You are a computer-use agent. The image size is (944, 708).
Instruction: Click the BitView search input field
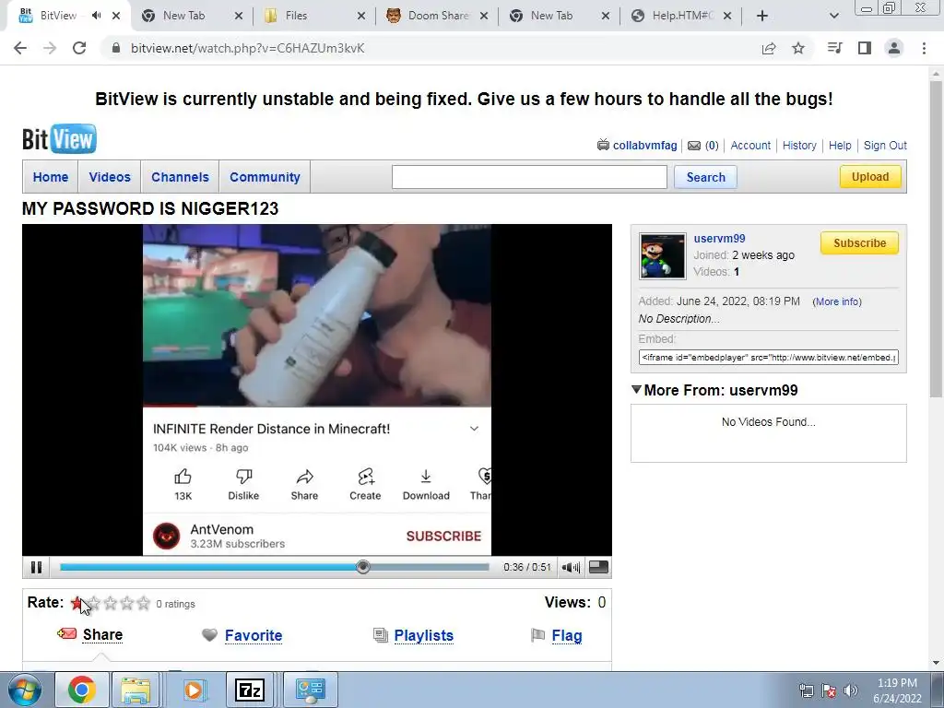pyautogui.click(x=529, y=177)
